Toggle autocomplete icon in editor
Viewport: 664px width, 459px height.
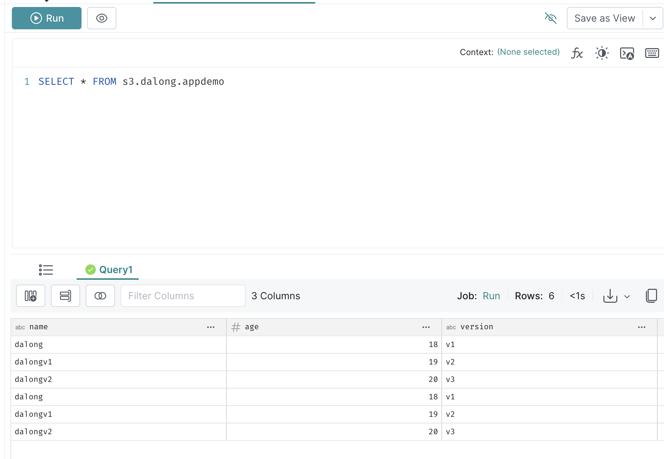[x=627, y=53]
